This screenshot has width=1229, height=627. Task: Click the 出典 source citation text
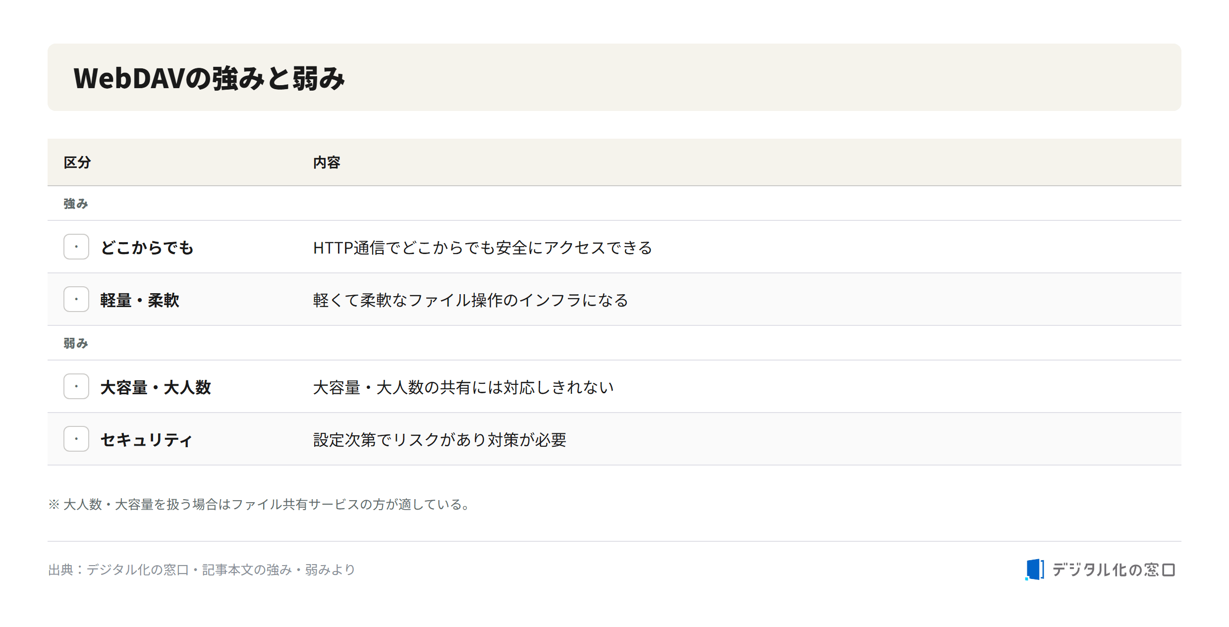(x=202, y=570)
